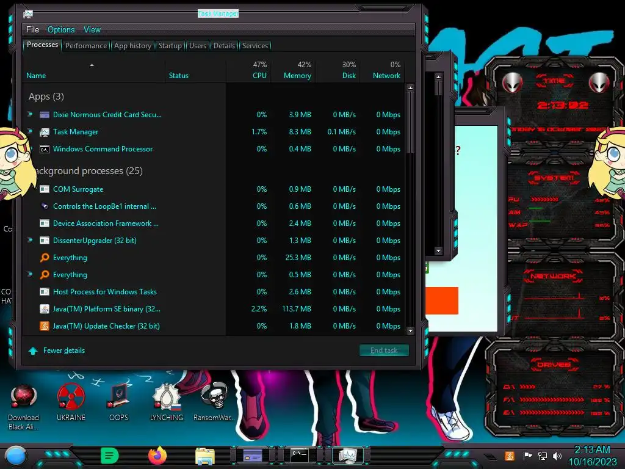Click the Fewer details up-arrow icon
The height and width of the screenshot is (469, 625).
coord(33,351)
